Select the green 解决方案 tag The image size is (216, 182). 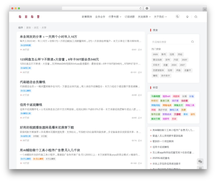tap(156, 119)
